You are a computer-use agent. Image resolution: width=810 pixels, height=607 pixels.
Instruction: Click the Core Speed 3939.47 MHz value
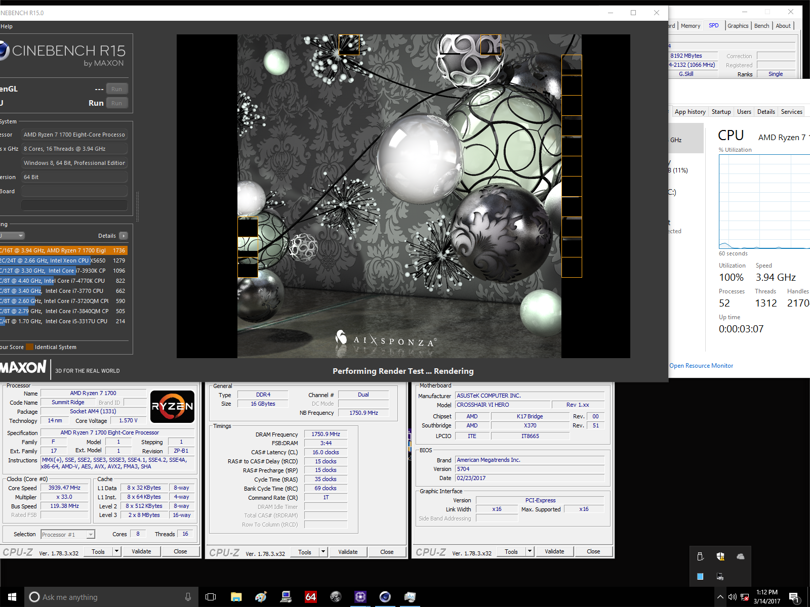[x=64, y=488]
